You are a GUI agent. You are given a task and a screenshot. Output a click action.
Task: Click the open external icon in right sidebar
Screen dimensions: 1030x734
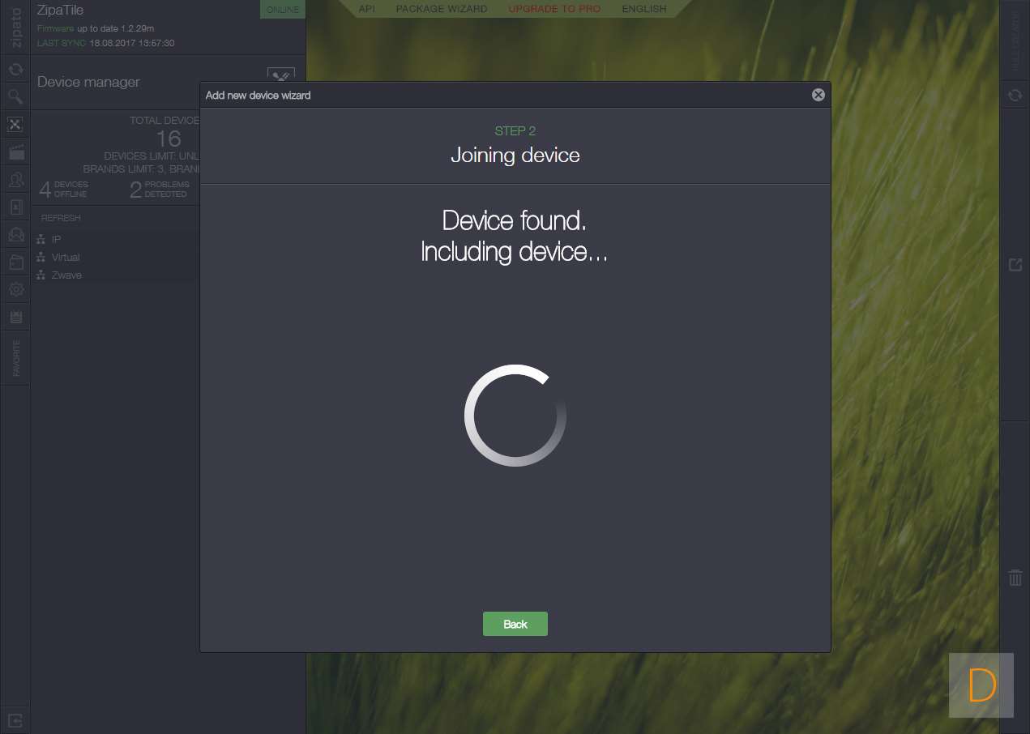(1015, 264)
